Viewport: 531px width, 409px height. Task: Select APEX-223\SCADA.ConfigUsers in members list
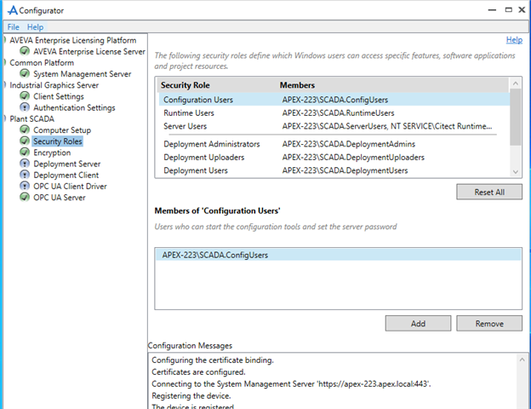pyautogui.click(x=338, y=255)
